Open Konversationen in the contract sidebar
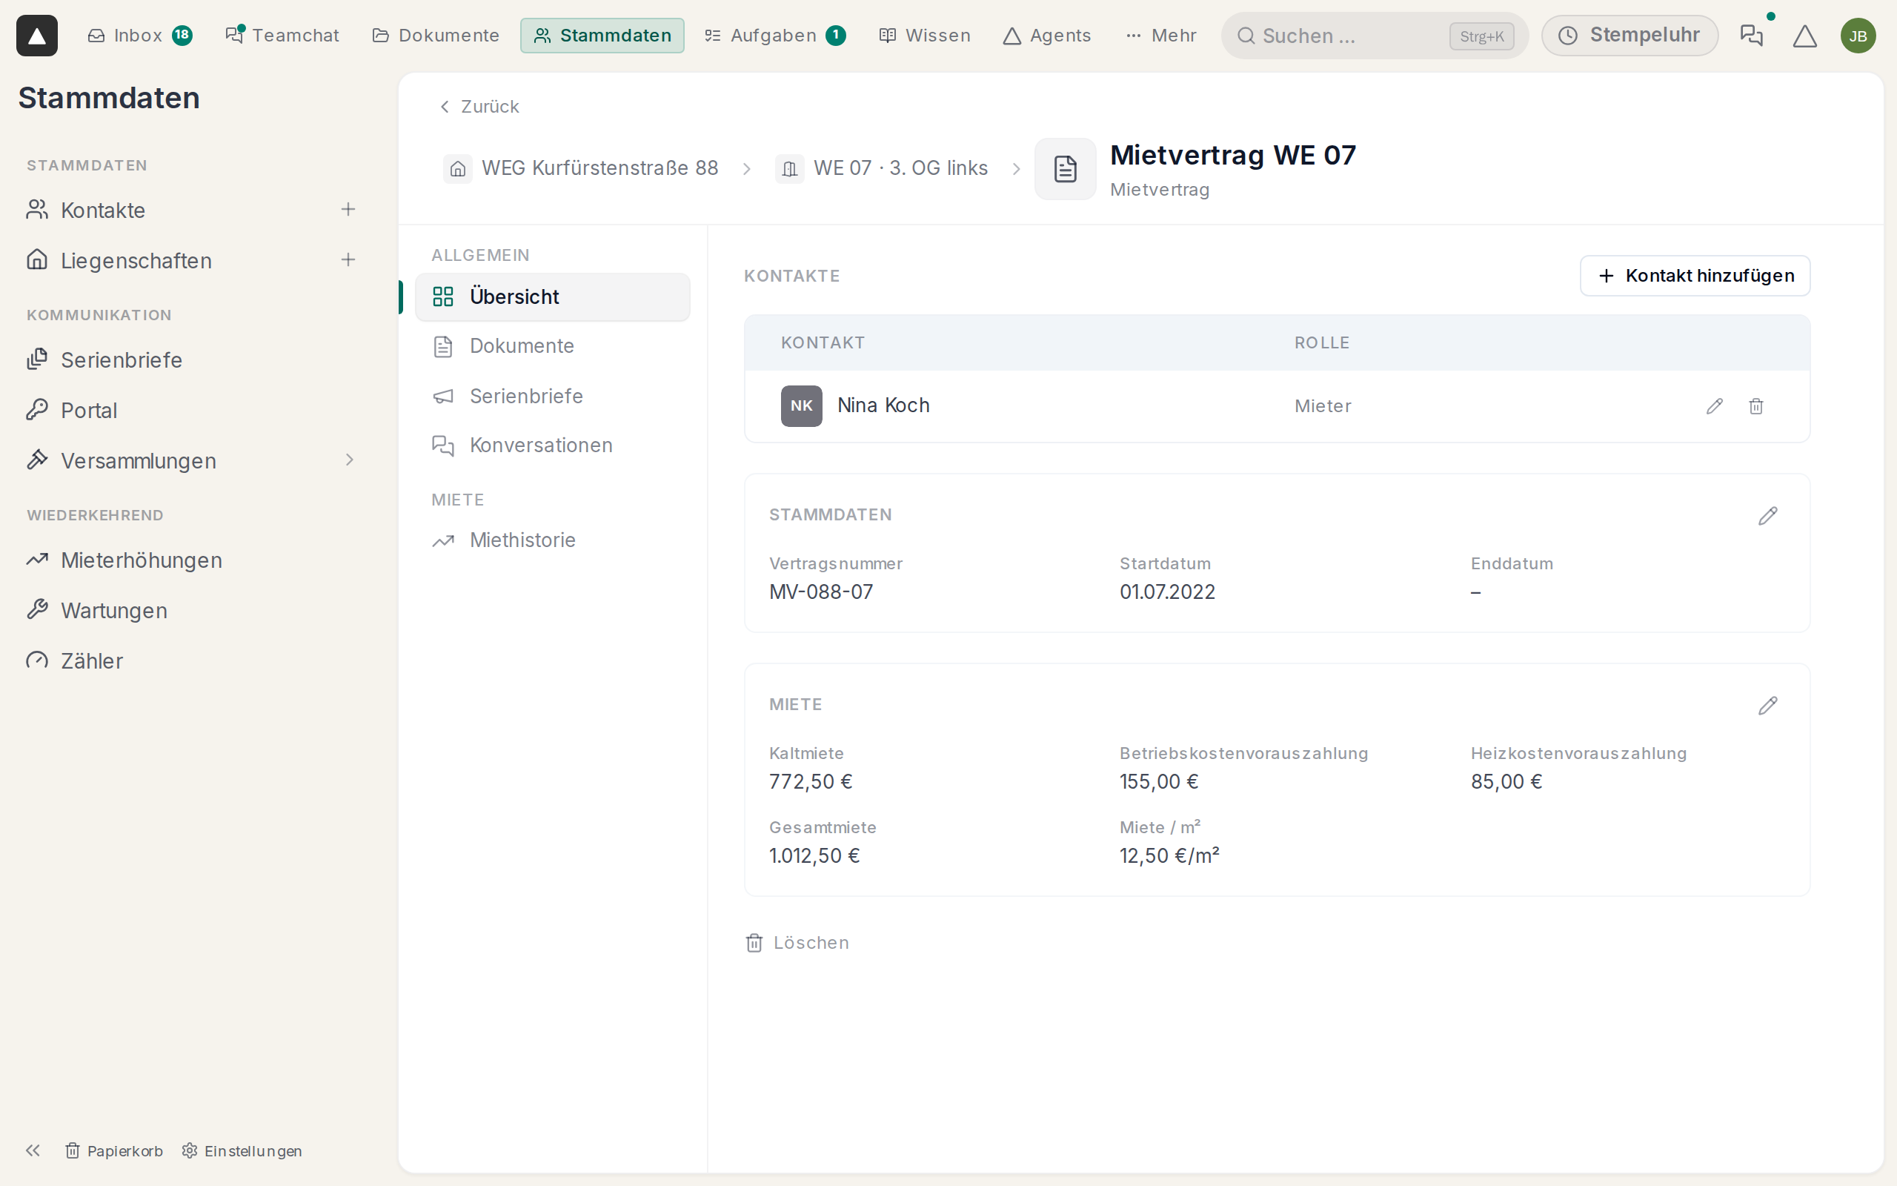The width and height of the screenshot is (1897, 1186). click(552, 445)
